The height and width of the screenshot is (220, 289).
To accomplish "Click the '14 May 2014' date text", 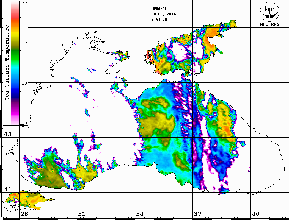I will [x=164, y=14].
